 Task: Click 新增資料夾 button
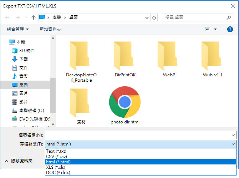50,29
